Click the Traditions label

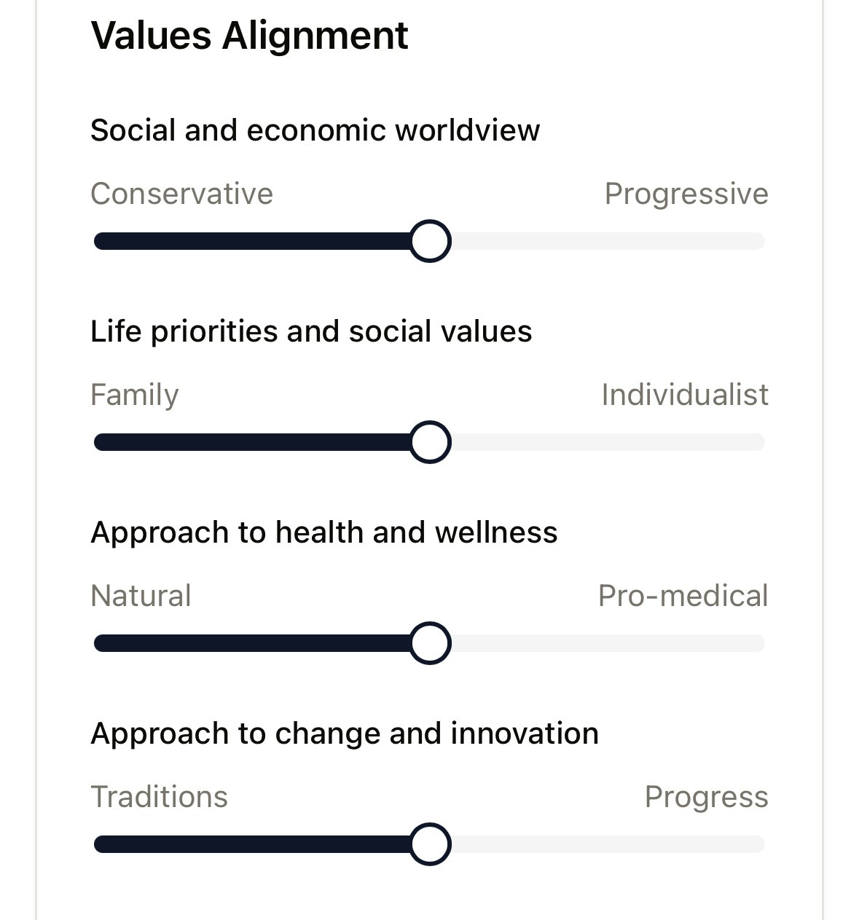(159, 797)
